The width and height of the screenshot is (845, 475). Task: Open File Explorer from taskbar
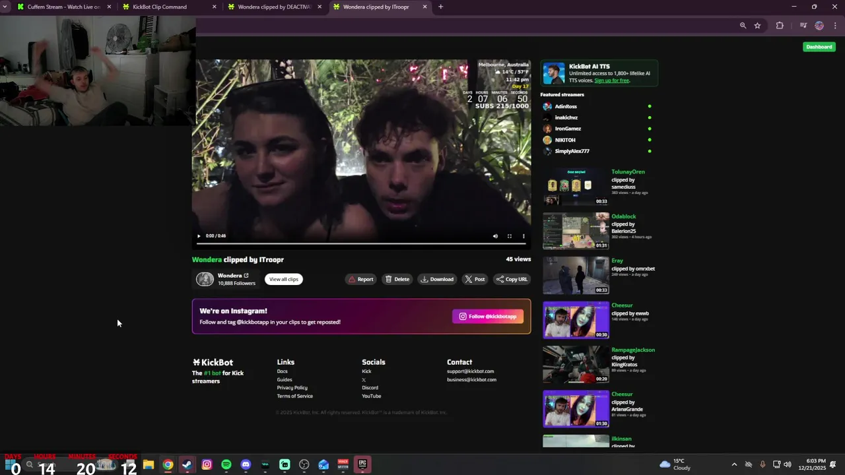point(149,464)
